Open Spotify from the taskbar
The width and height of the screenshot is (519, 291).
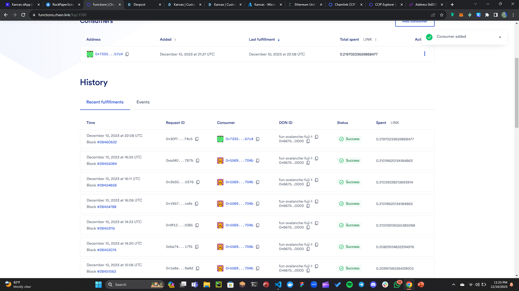[349, 285]
